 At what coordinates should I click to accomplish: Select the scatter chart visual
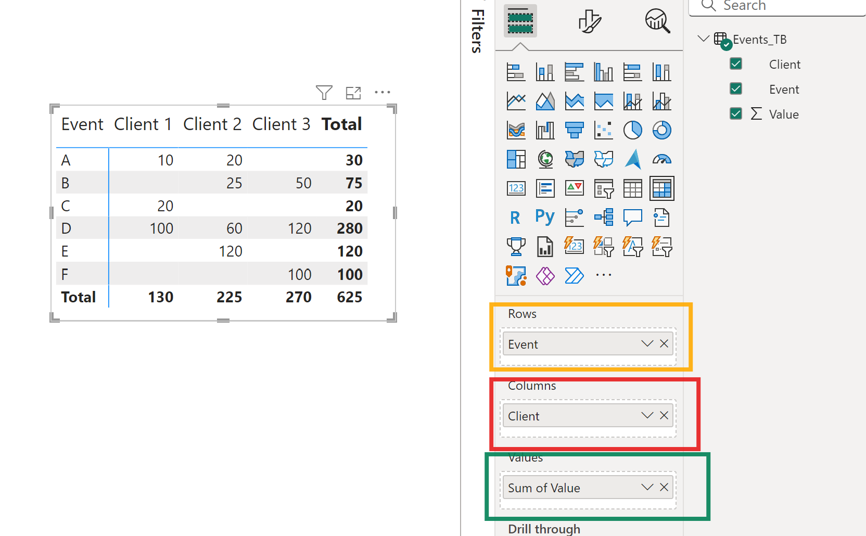[x=603, y=130]
